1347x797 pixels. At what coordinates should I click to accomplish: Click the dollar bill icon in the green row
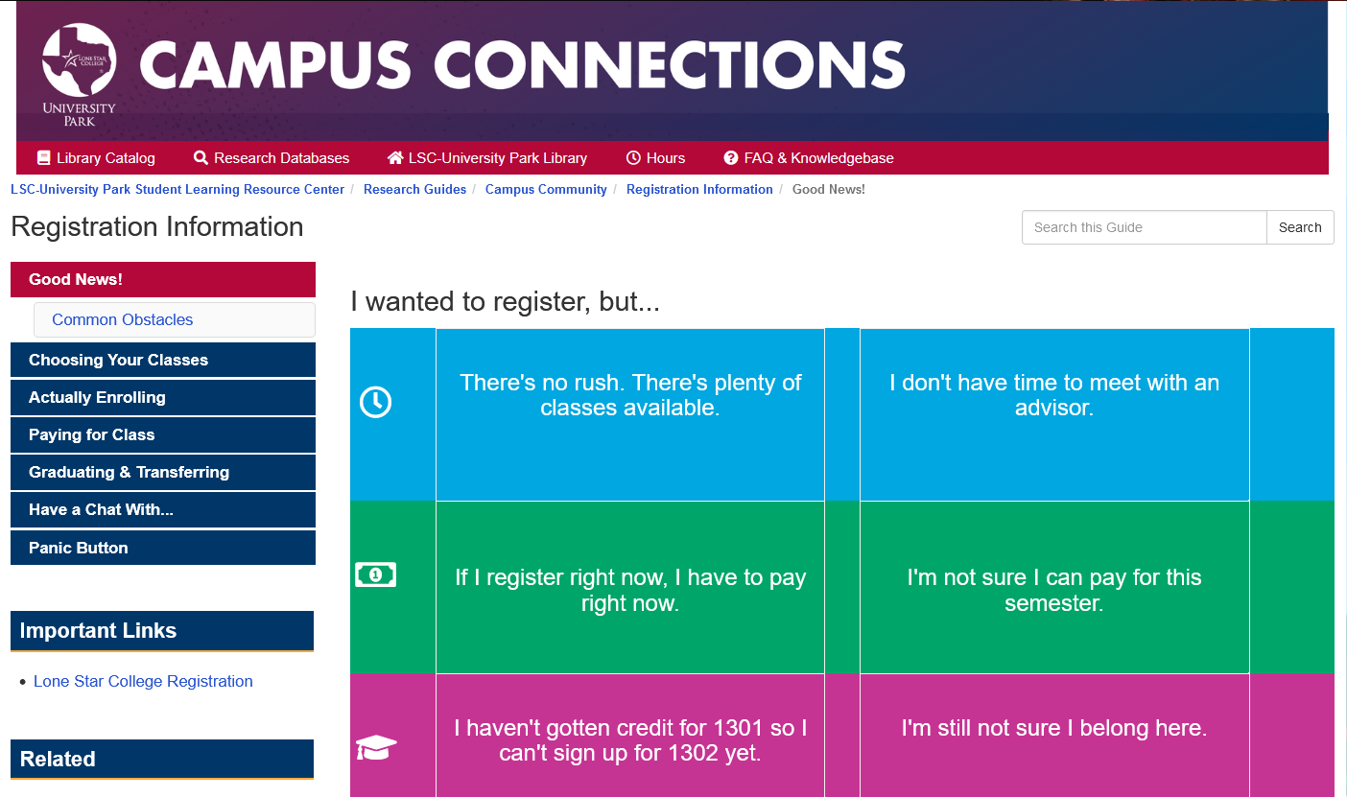click(375, 574)
